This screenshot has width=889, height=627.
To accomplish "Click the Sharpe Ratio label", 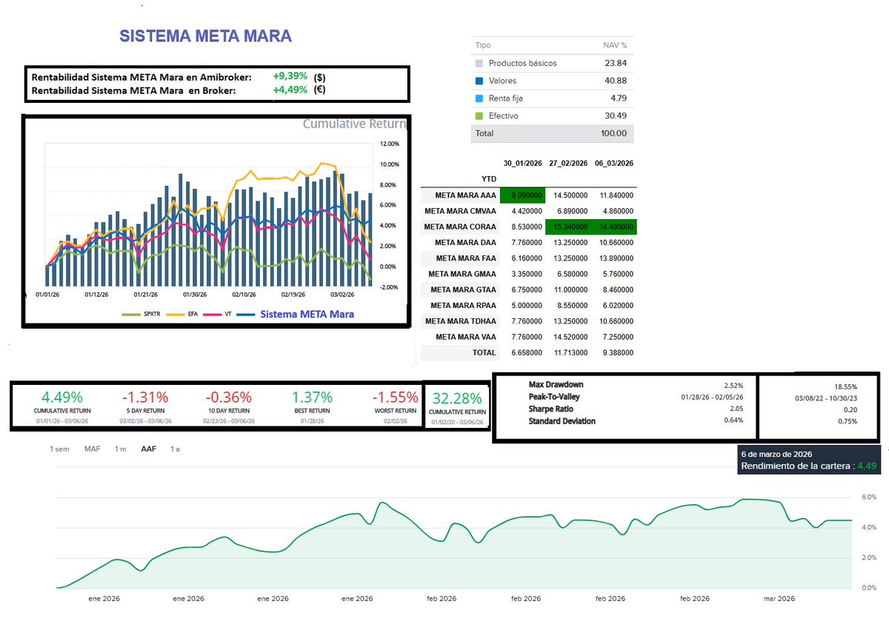I will click(552, 409).
